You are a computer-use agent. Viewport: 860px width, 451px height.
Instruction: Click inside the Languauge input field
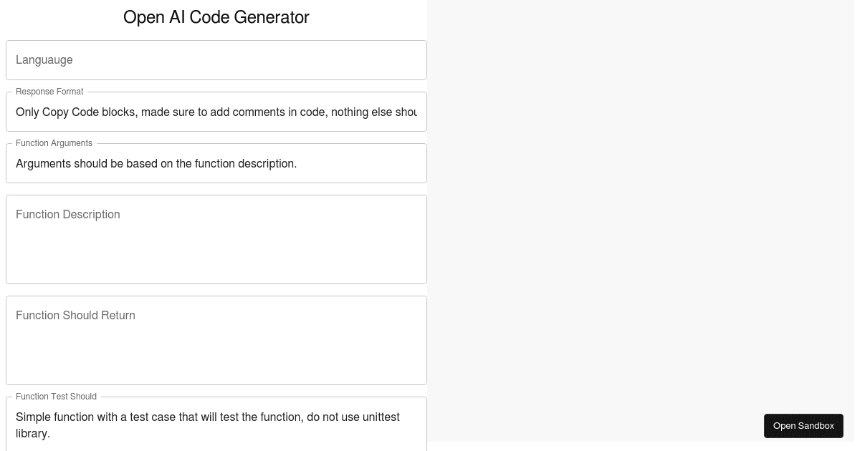tap(215, 60)
